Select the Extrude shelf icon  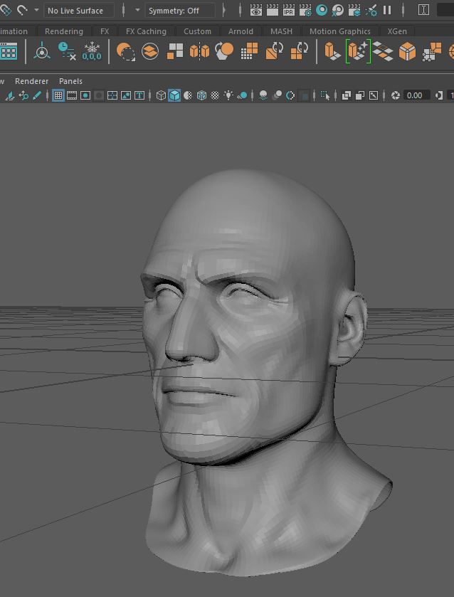[x=332, y=51]
